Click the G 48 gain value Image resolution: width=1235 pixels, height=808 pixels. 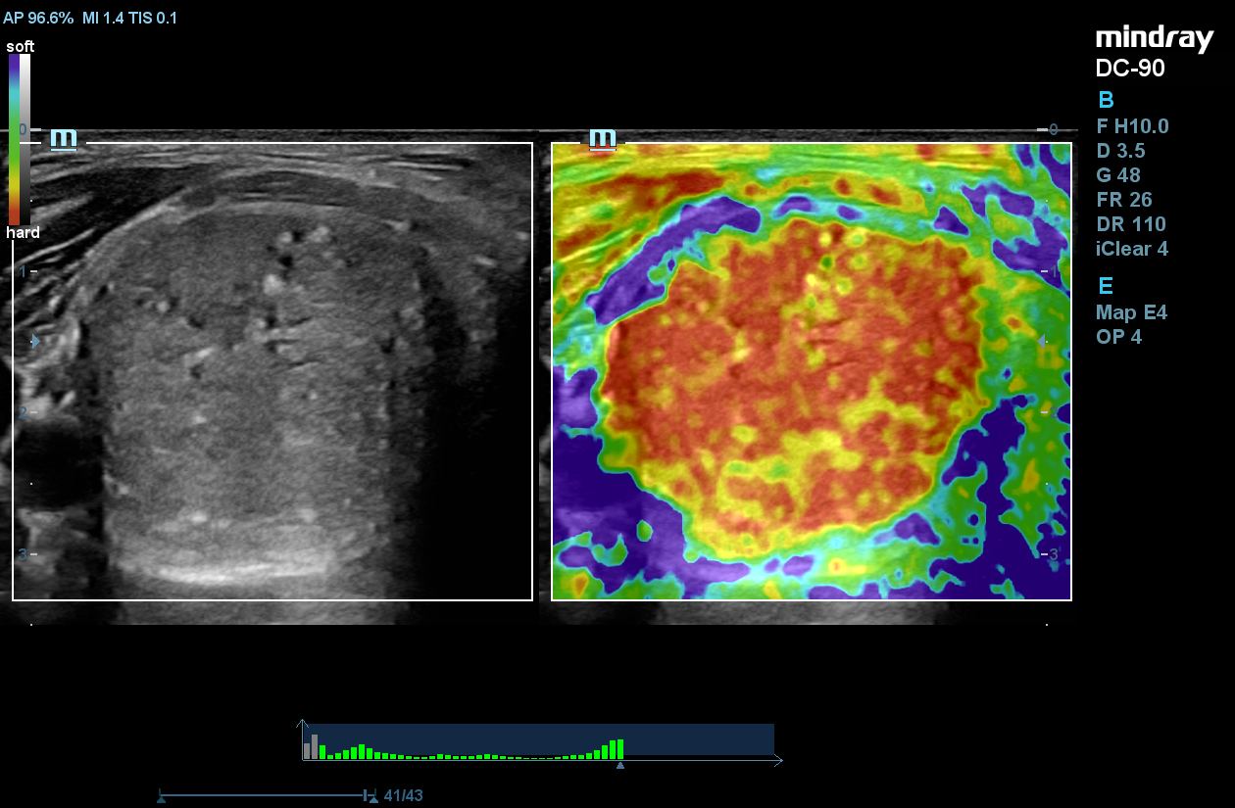[x=1118, y=175]
